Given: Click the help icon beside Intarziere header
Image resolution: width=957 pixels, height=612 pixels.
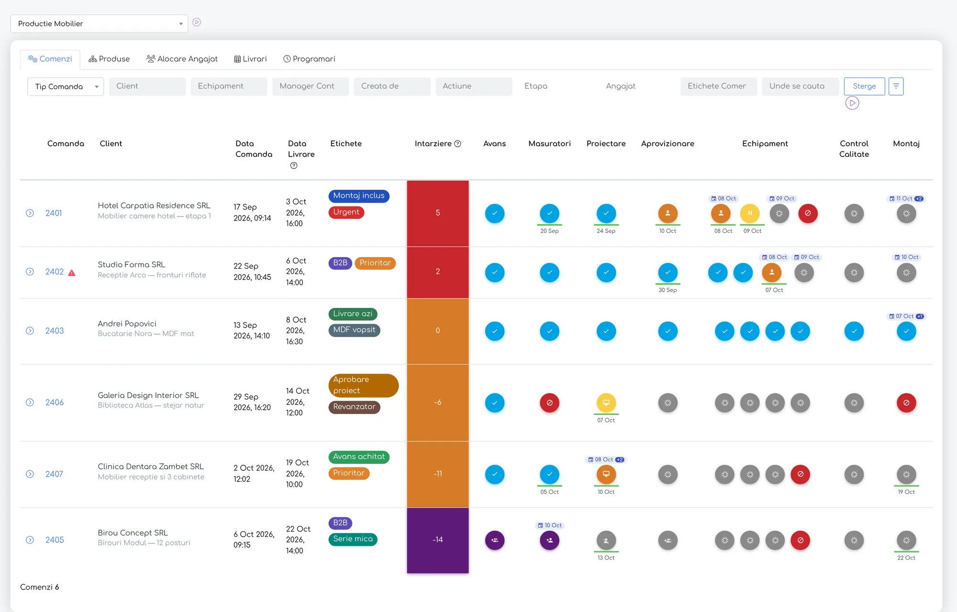Looking at the screenshot, I should (457, 143).
